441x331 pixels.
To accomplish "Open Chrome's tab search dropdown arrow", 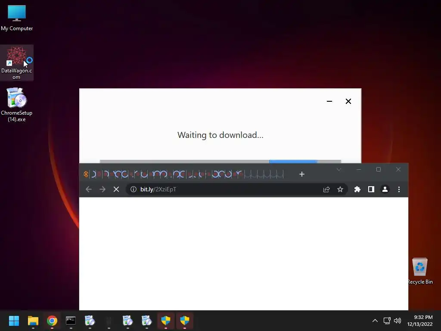I will [x=339, y=169].
